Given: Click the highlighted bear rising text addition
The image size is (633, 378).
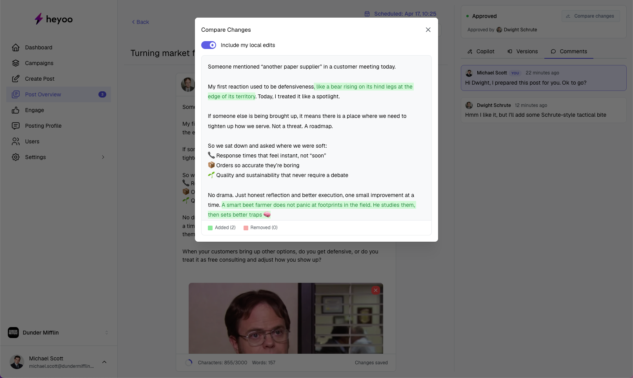Looking at the screenshot, I should (310, 92).
